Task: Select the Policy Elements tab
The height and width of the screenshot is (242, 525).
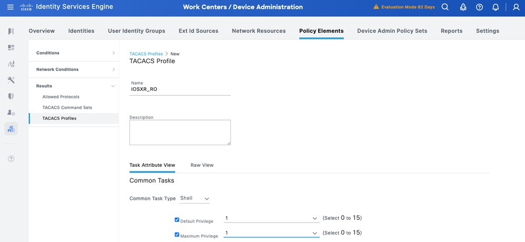Action: click(321, 31)
